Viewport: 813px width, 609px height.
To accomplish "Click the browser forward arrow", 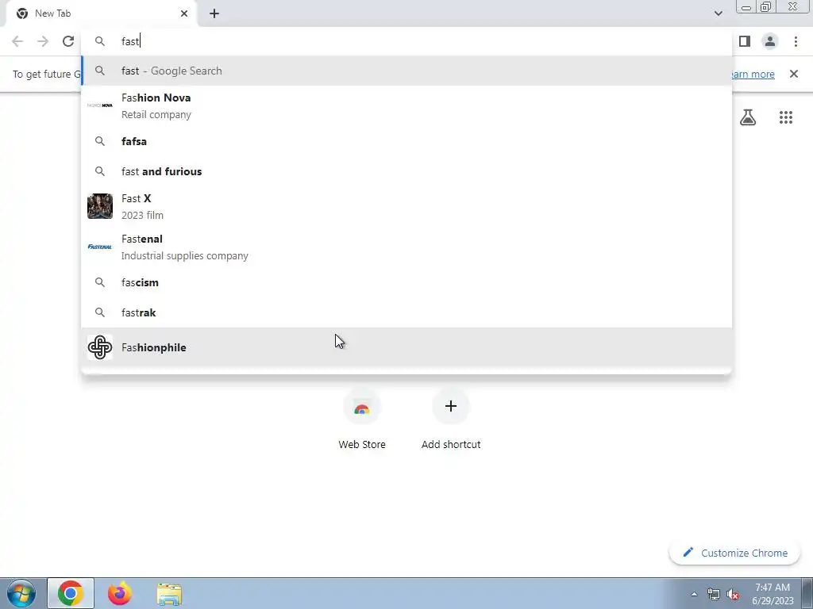I will pos(43,41).
